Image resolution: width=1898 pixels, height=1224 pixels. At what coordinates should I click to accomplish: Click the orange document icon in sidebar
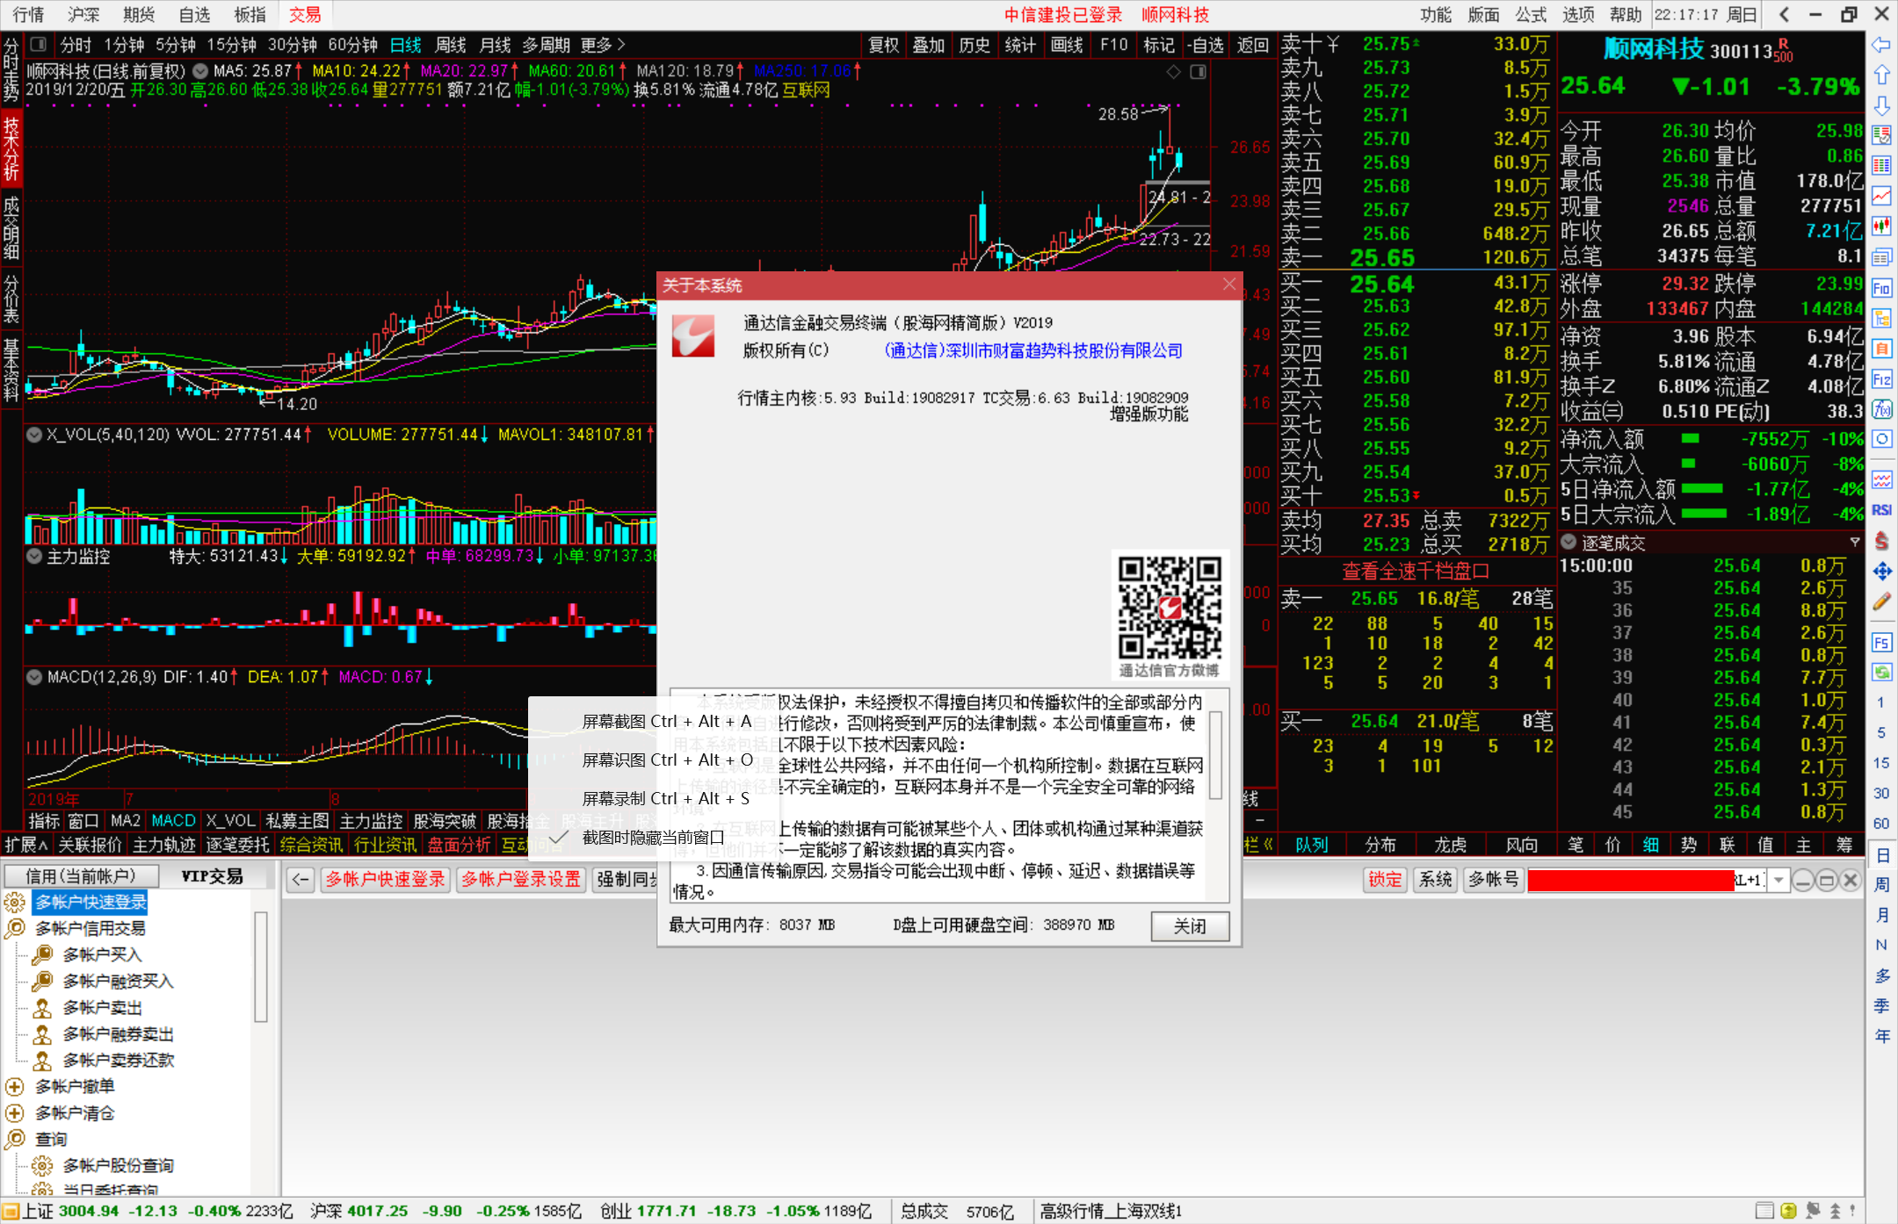(1881, 349)
